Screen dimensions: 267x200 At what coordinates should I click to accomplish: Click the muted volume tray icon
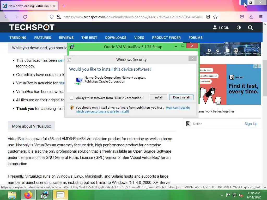click(x=241, y=195)
